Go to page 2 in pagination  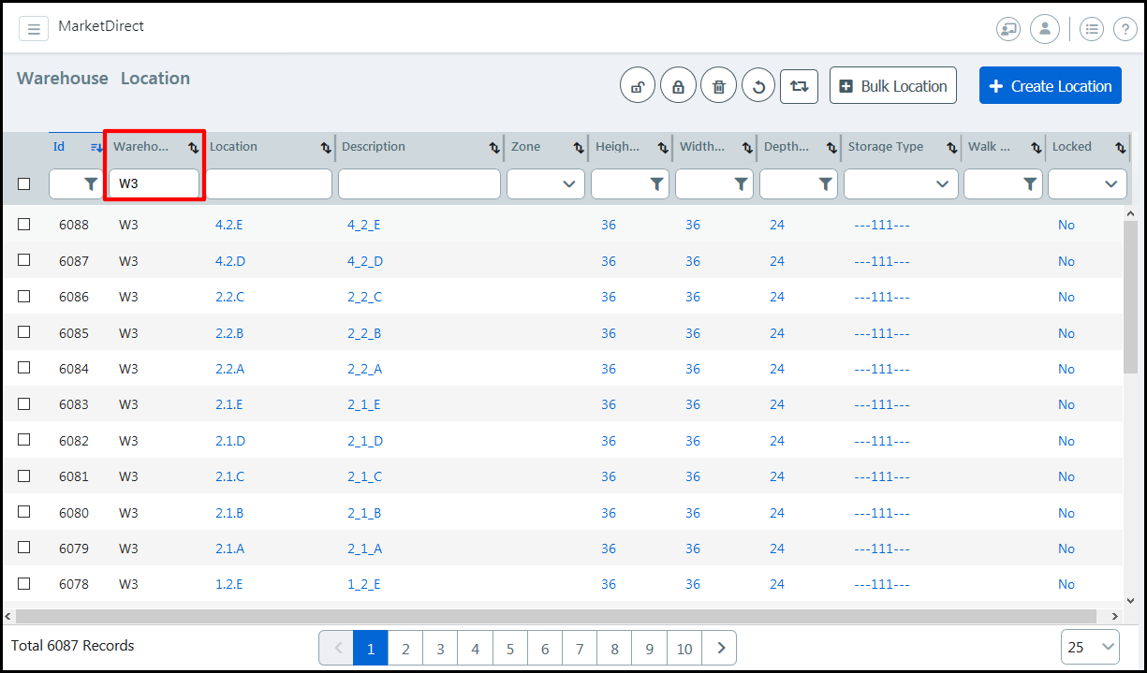(x=405, y=648)
